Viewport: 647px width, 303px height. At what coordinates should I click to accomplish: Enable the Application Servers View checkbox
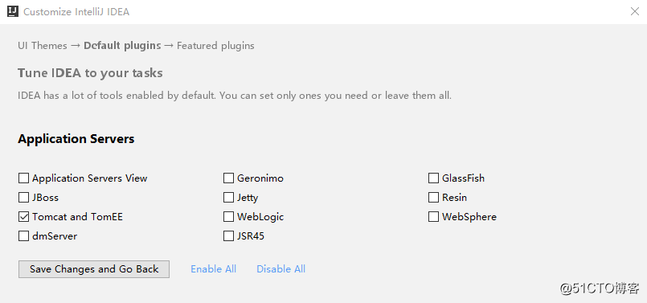click(x=23, y=178)
